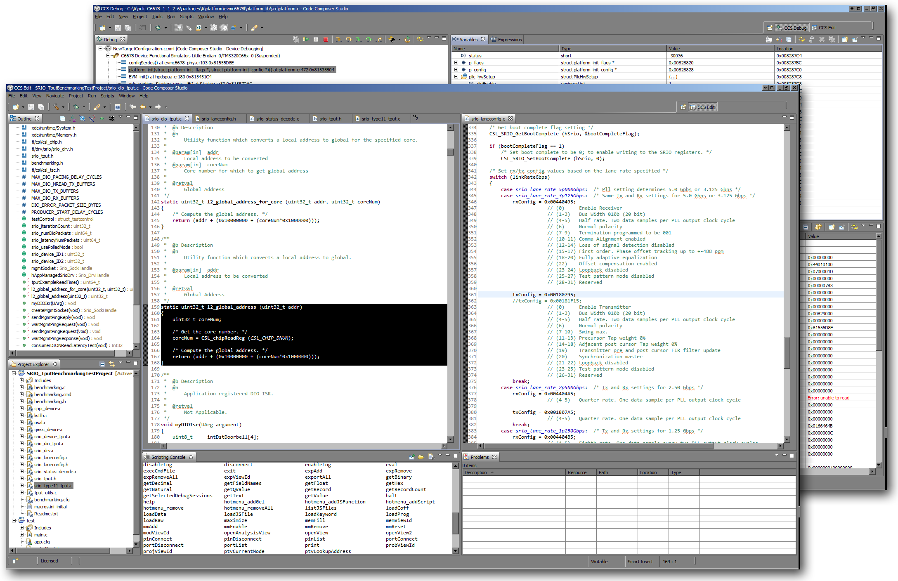Click the Resume (play) debug button
898x581 pixels.
point(306,39)
